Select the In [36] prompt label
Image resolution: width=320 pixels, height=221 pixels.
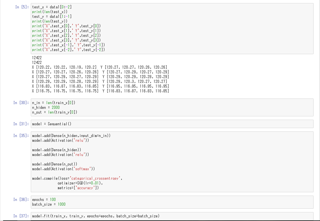point(21,200)
